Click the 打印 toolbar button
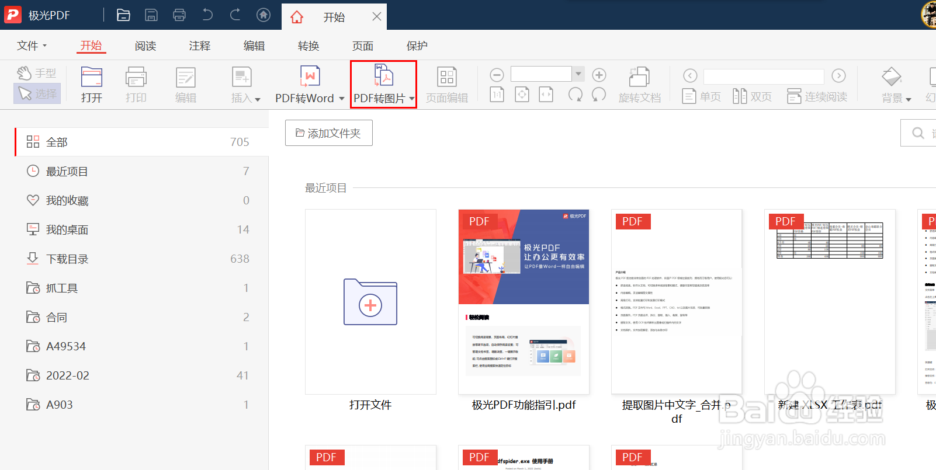This screenshot has height=470, width=936. coord(136,85)
